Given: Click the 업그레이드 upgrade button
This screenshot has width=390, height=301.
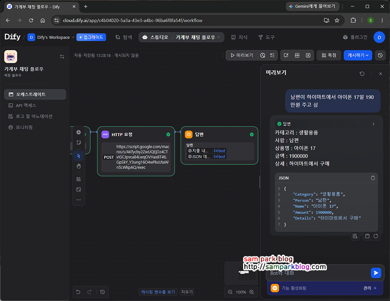Looking at the screenshot, I should pyautogui.click(x=91, y=37).
